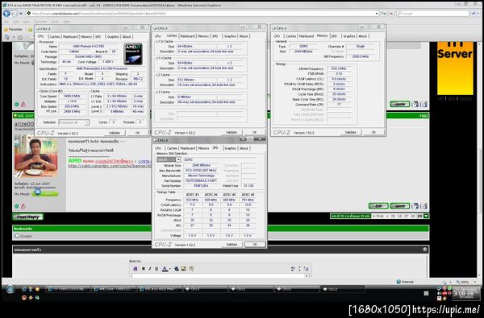This screenshot has width=484, height=318.
Task: Click the AMD Phenom II logo in CPU-Z
Action: coord(133,54)
